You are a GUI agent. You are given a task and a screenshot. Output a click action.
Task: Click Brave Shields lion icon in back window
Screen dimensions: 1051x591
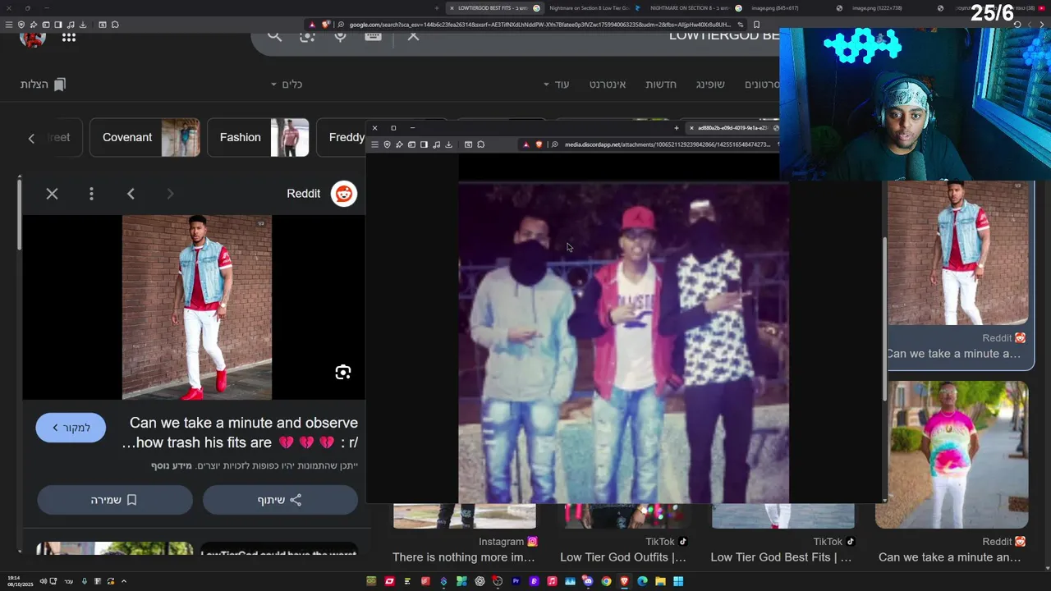coord(326,25)
